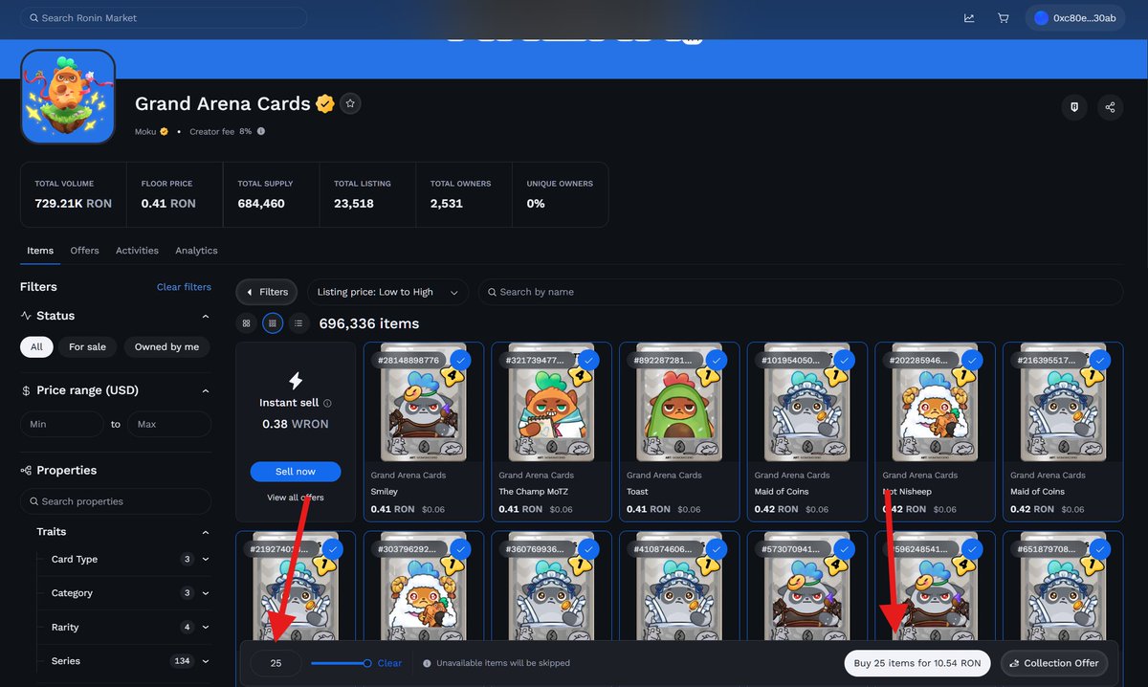
Task: Uncheck the Toast card checkmark
Action: (x=717, y=360)
